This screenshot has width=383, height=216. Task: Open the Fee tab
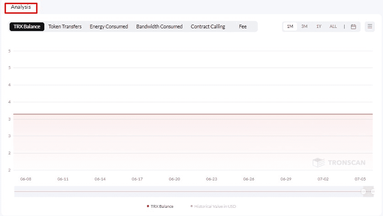point(243,26)
